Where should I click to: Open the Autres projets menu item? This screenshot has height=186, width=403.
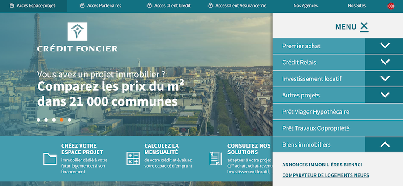pos(319,95)
